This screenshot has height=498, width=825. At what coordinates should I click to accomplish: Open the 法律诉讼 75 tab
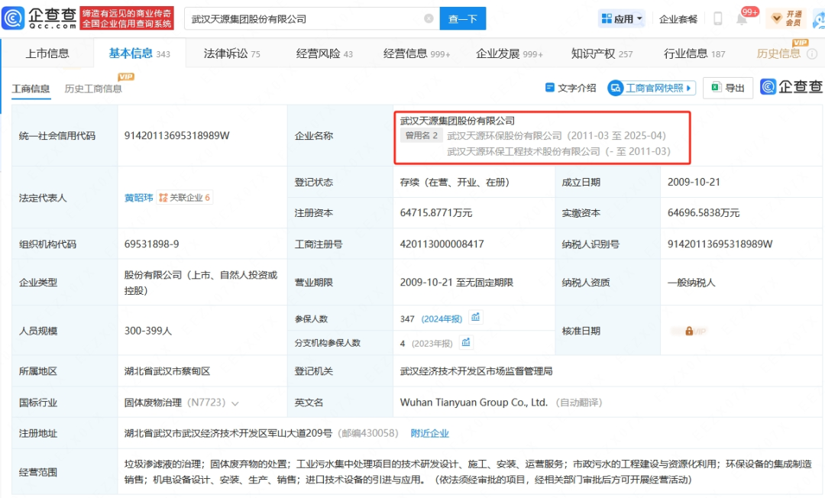[231, 53]
